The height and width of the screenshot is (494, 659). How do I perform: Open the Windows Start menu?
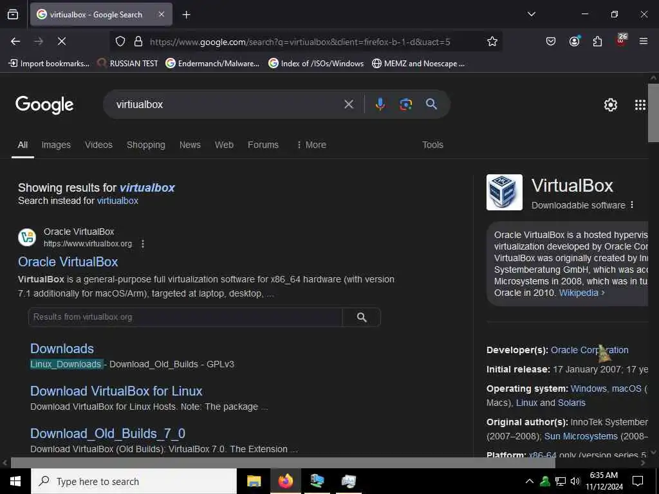pyautogui.click(x=15, y=481)
